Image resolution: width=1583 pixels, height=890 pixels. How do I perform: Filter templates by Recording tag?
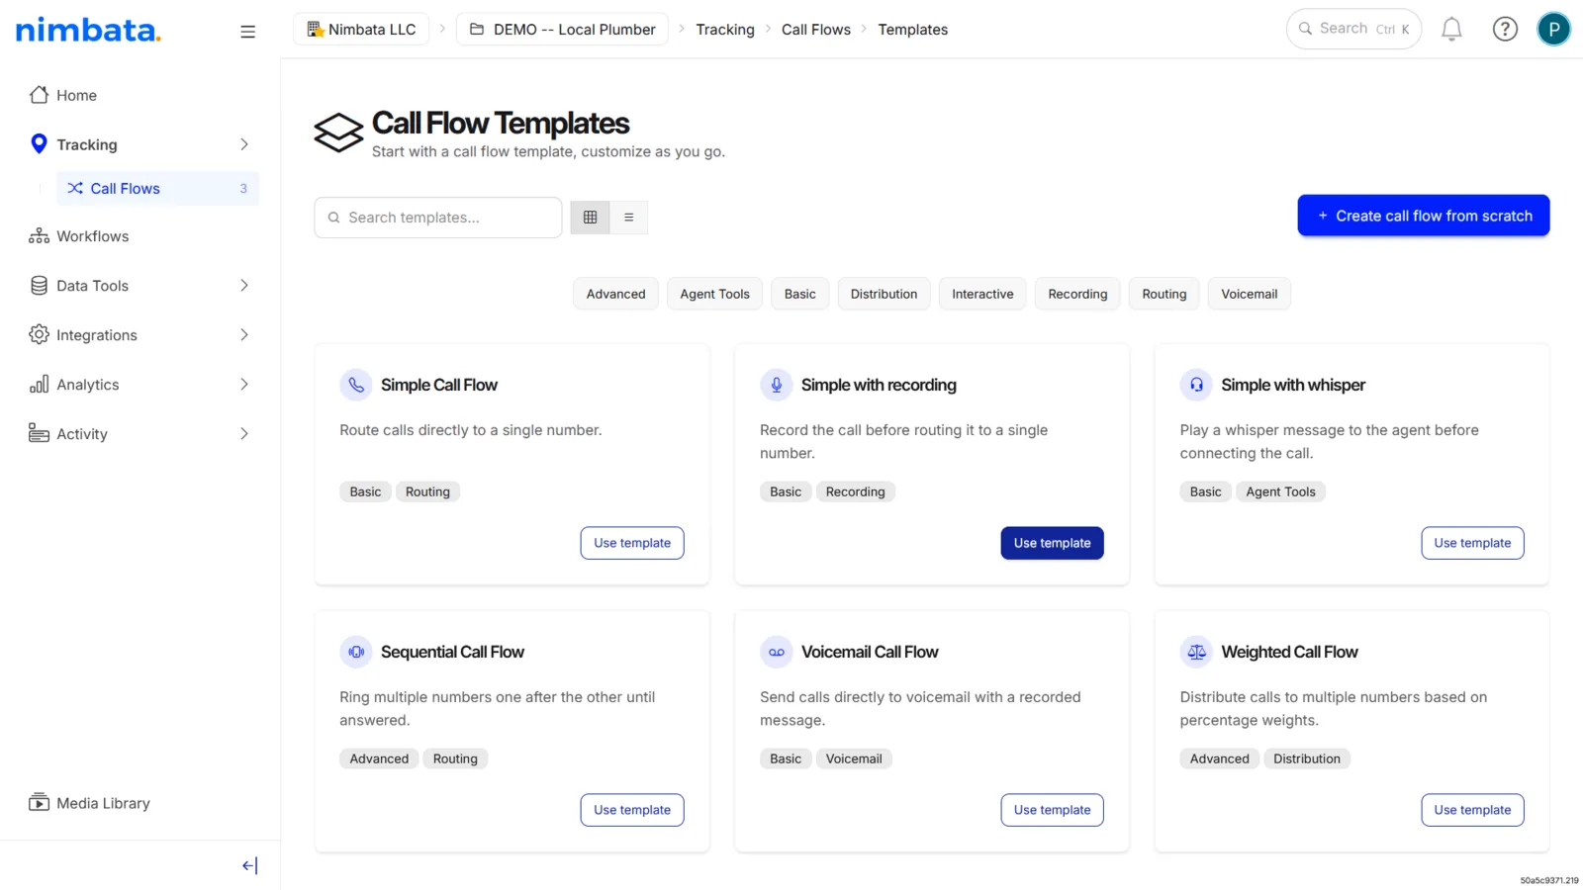[x=1077, y=294]
